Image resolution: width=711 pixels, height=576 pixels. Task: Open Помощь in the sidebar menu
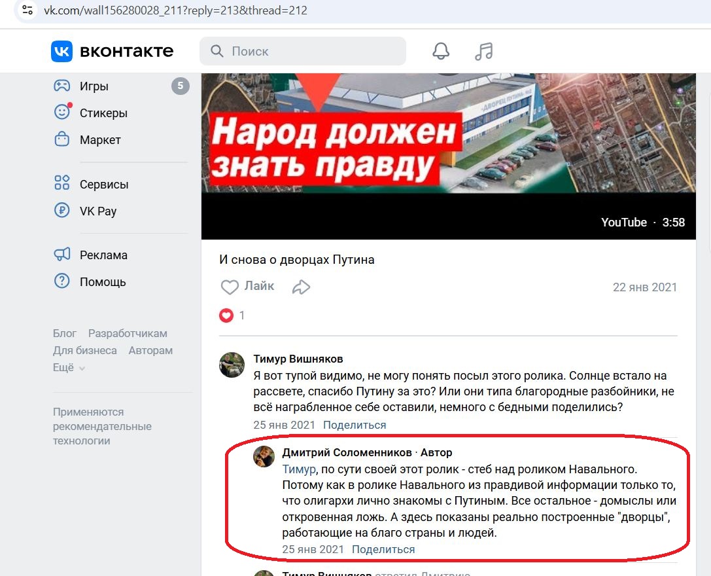coord(103,282)
